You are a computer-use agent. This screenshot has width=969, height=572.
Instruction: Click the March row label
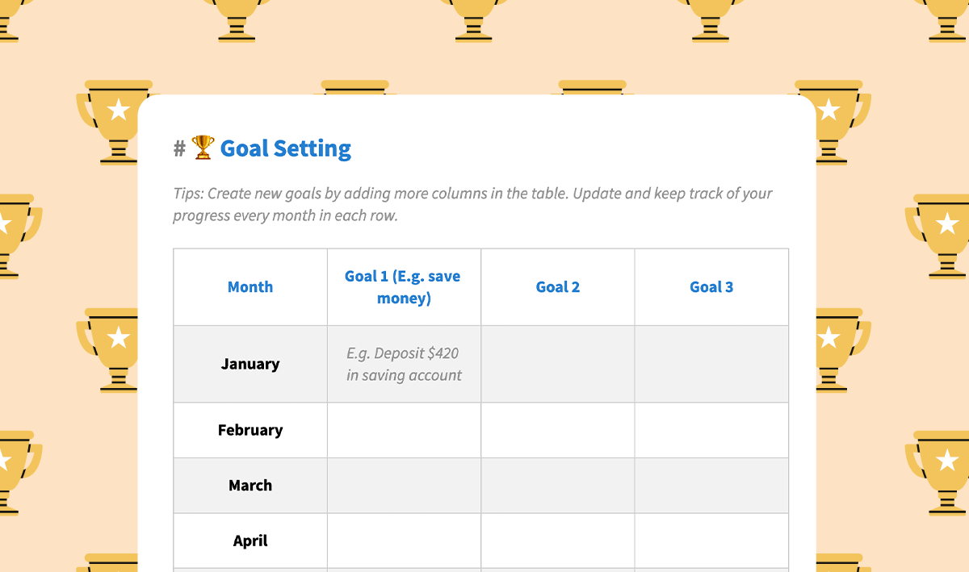point(250,486)
